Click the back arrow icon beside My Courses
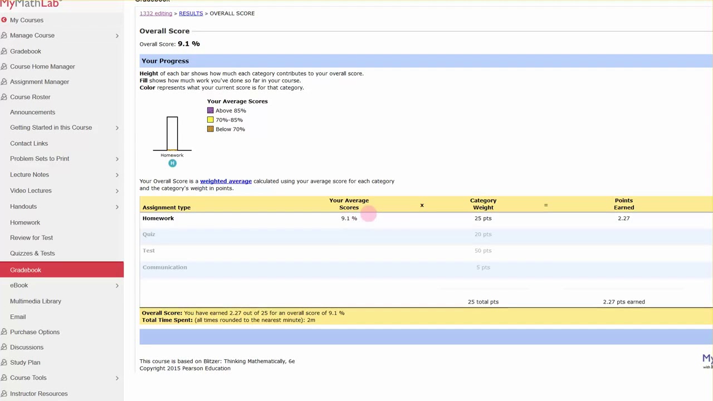The image size is (713, 401). click(x=4, y=20)
